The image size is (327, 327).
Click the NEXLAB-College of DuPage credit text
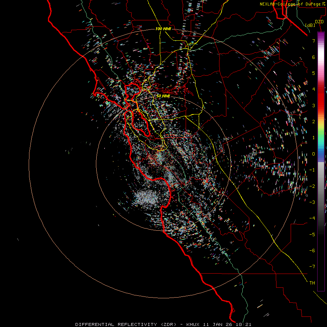point(292,4)
